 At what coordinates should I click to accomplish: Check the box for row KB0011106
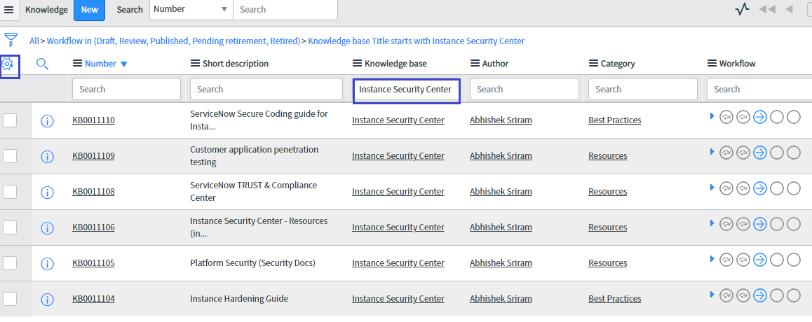pos(10,227)
